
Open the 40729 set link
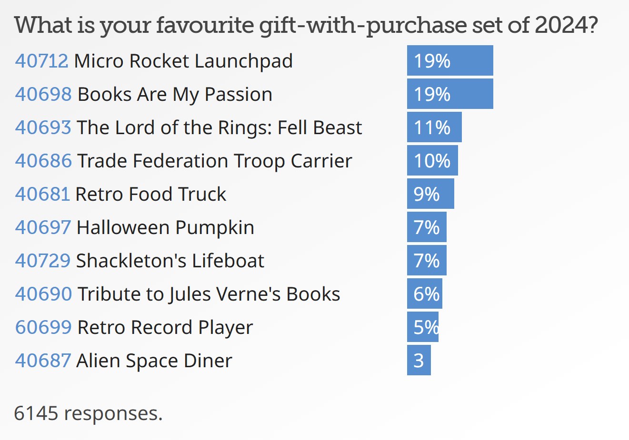tap(42, 261)
